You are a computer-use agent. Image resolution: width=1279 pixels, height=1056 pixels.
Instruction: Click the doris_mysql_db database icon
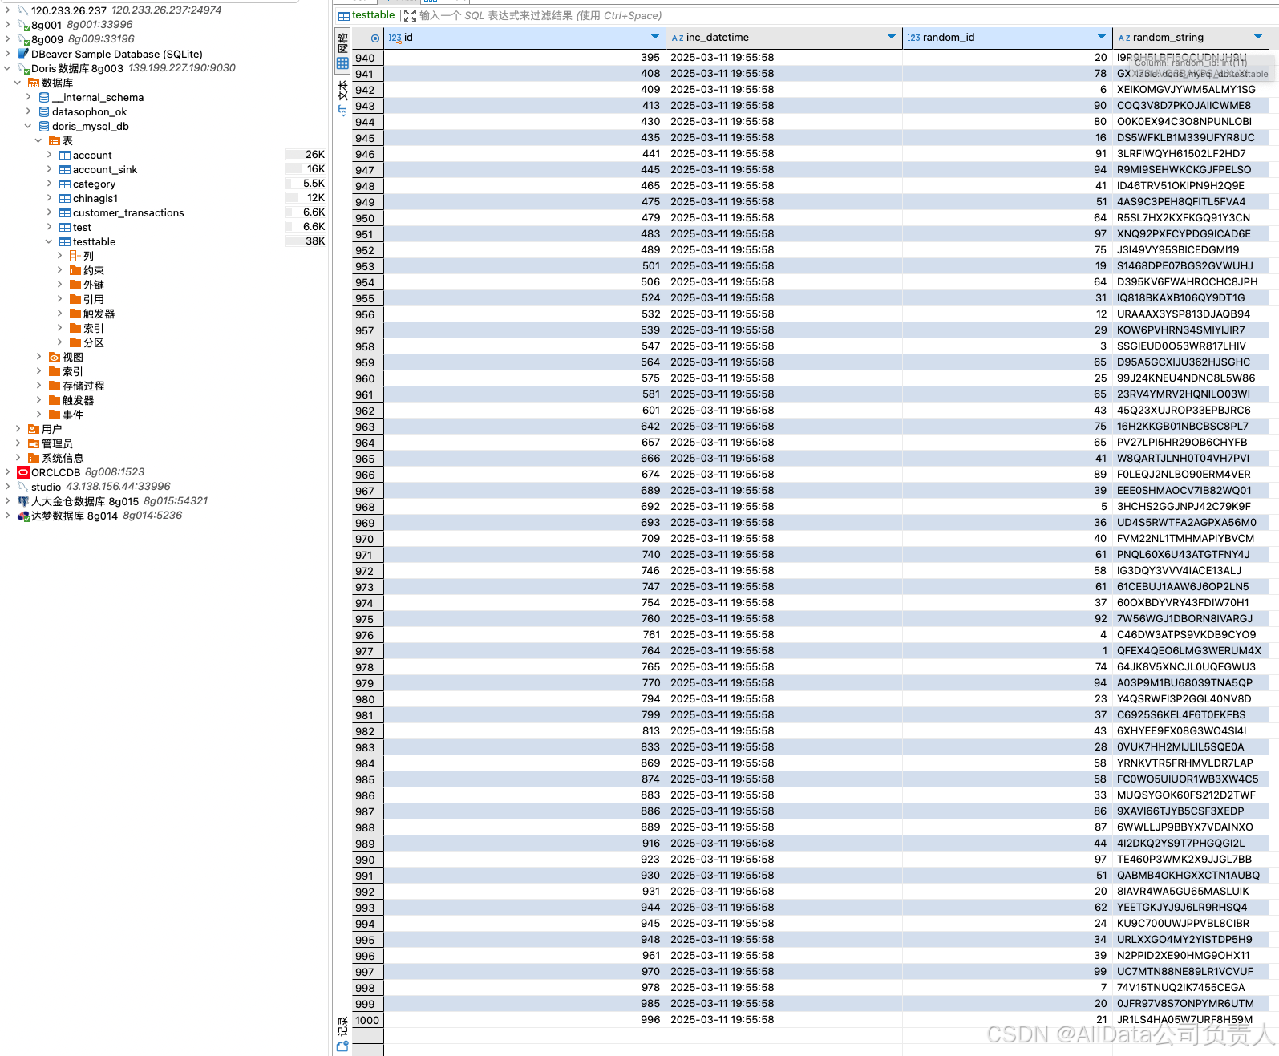click(44, 127)
